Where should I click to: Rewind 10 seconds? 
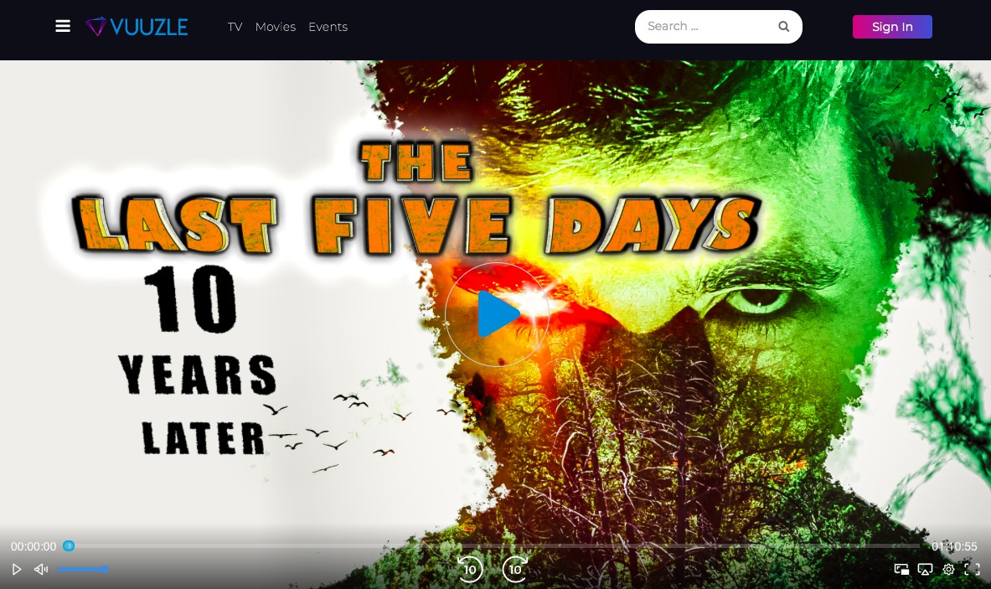(x=470, y=569)
